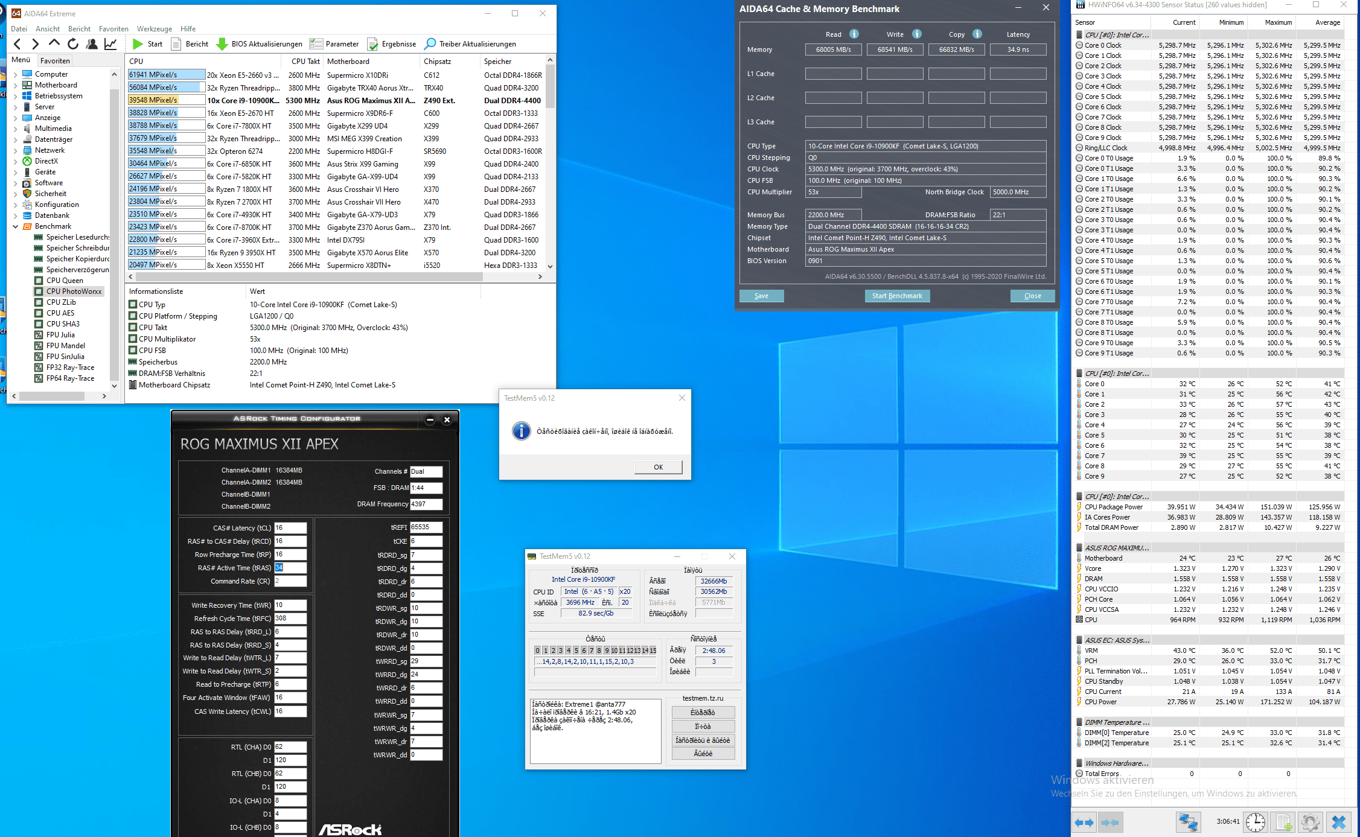This screenshot has height=837, width=1360.
Task: Click the Start Benchmark button
Action: point(897,296)
